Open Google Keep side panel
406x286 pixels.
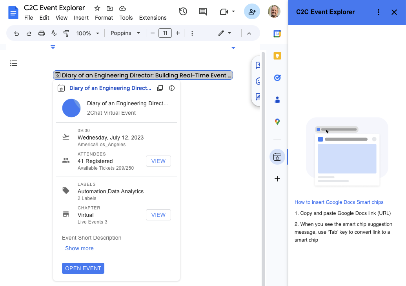point(277,56)
